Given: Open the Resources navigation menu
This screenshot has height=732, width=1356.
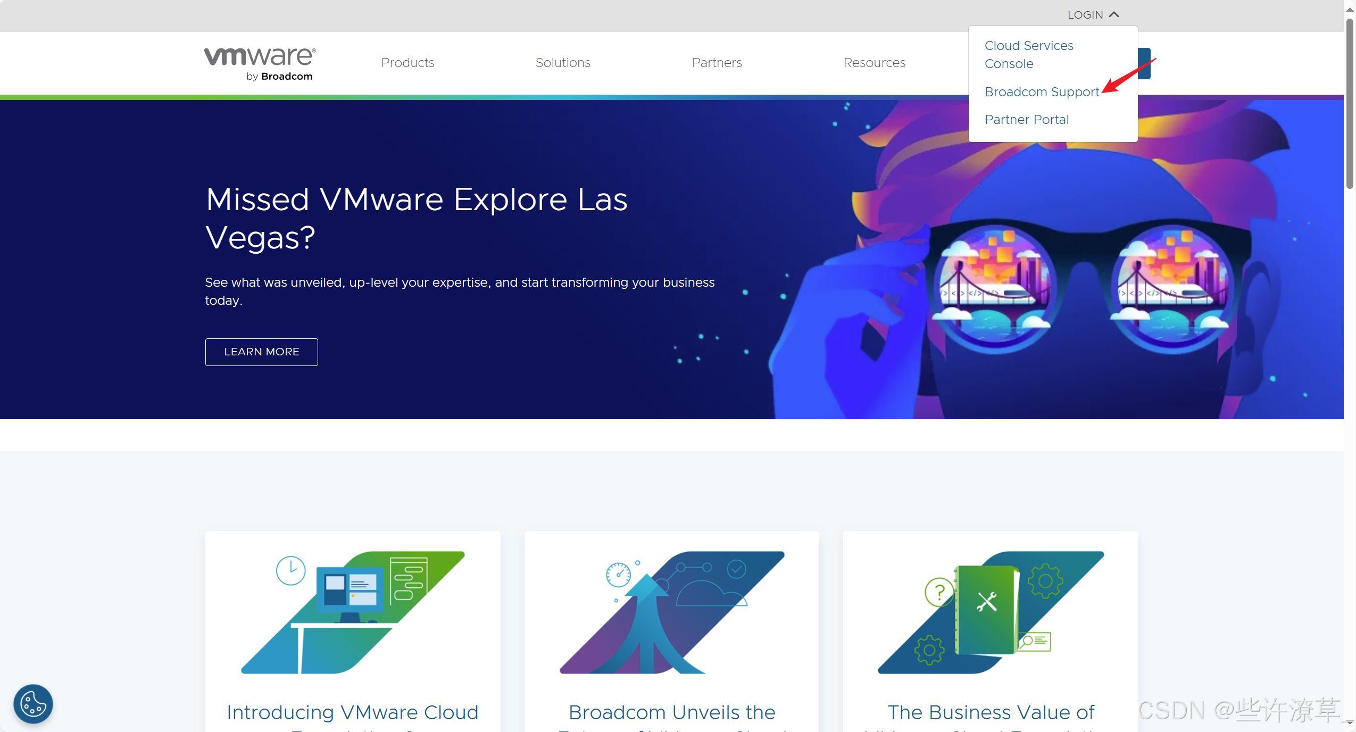Looking at the screenshot, I should pos(874,63).
